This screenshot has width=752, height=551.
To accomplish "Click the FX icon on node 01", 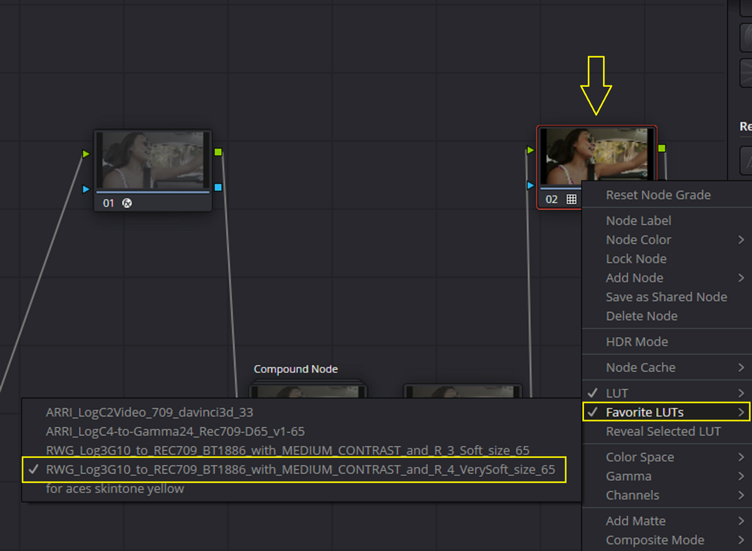I will click(x=127, y=203).
